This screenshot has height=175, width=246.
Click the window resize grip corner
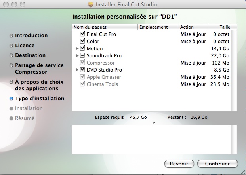coord(244,173)
